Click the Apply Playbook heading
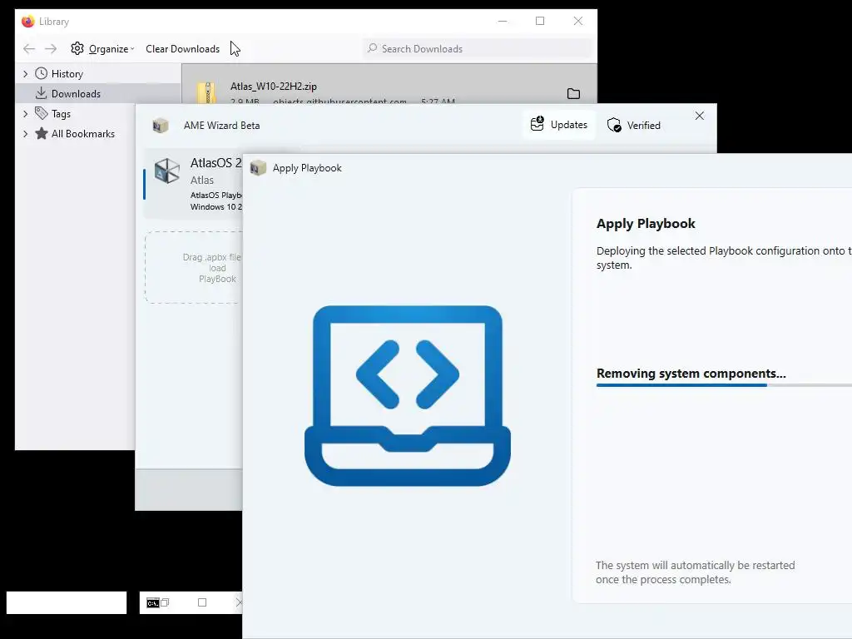The image size is (852, 639). (646, 223)
